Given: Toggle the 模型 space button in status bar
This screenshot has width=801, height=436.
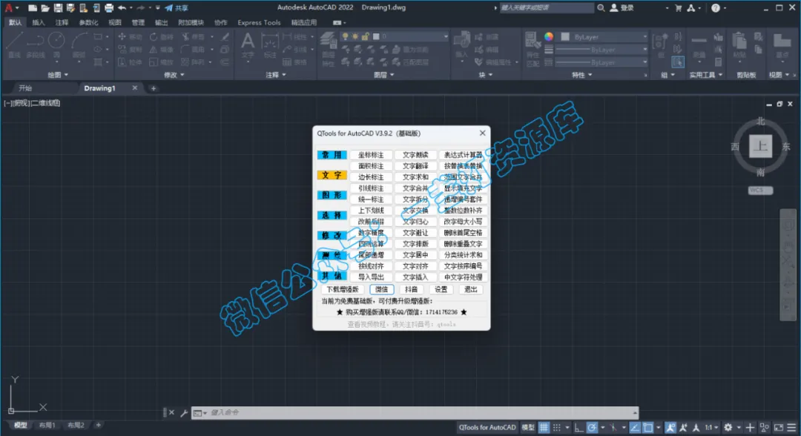Looking at the screenshot, I should 528,427.
